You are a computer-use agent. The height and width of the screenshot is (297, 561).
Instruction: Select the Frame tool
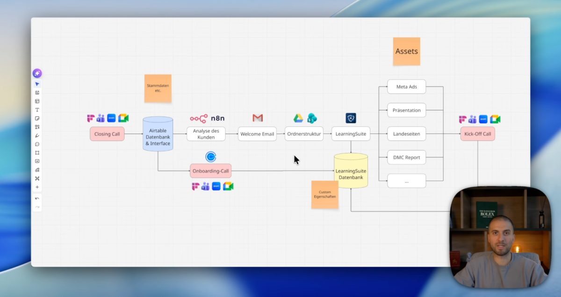(37, 152)
